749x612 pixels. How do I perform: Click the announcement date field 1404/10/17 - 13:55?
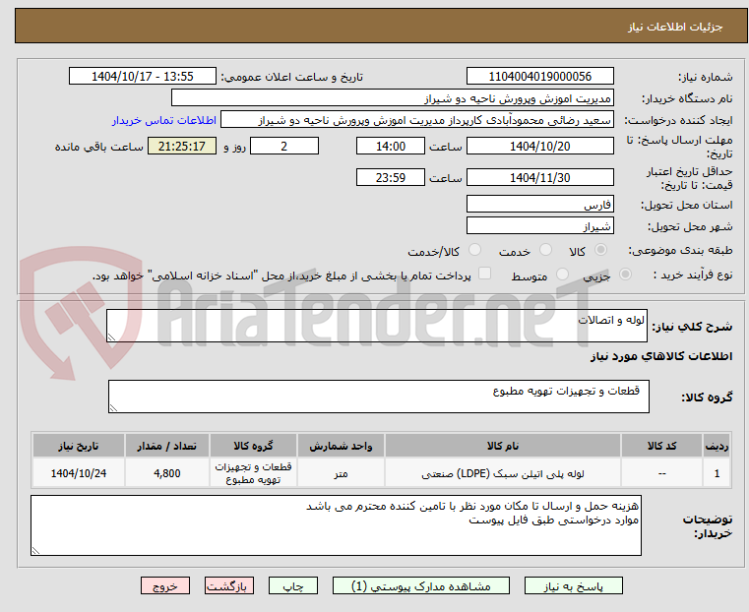pyautogui.click(x=143, y=77)
